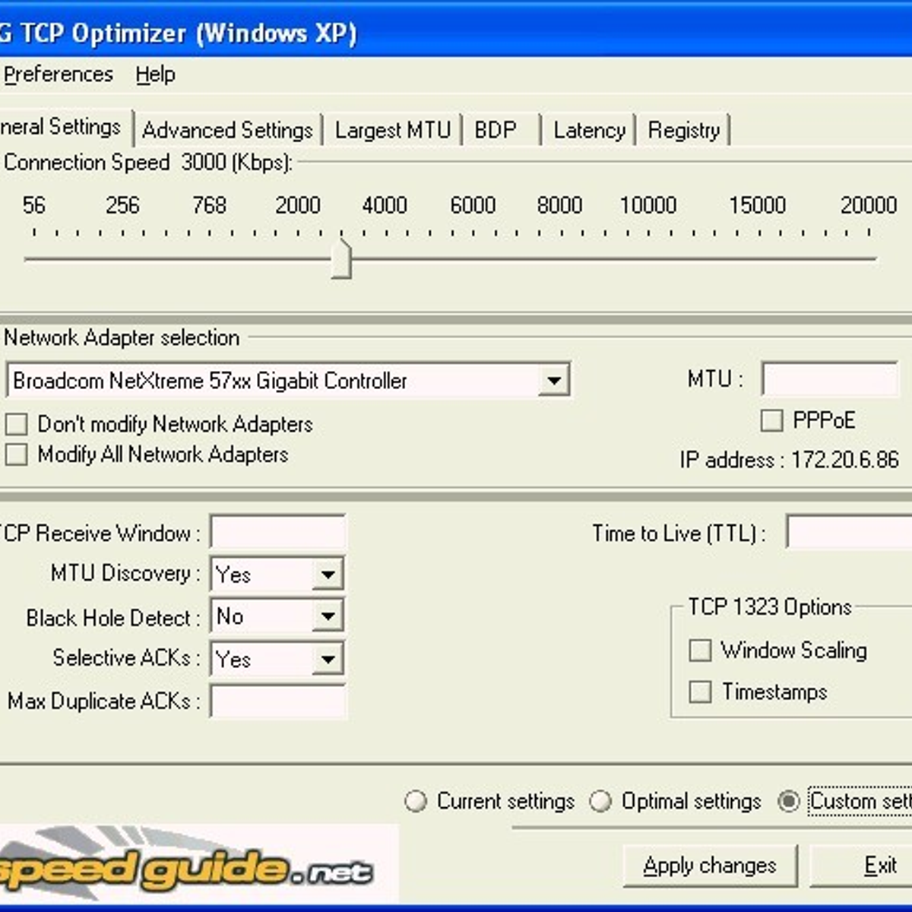Open the Largest MTU tab
Viewport: 912px width, 912px height.
392,130
